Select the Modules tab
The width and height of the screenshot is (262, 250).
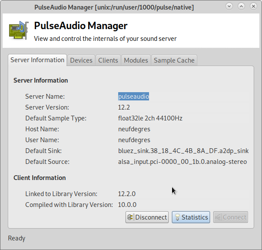point(136,60)
